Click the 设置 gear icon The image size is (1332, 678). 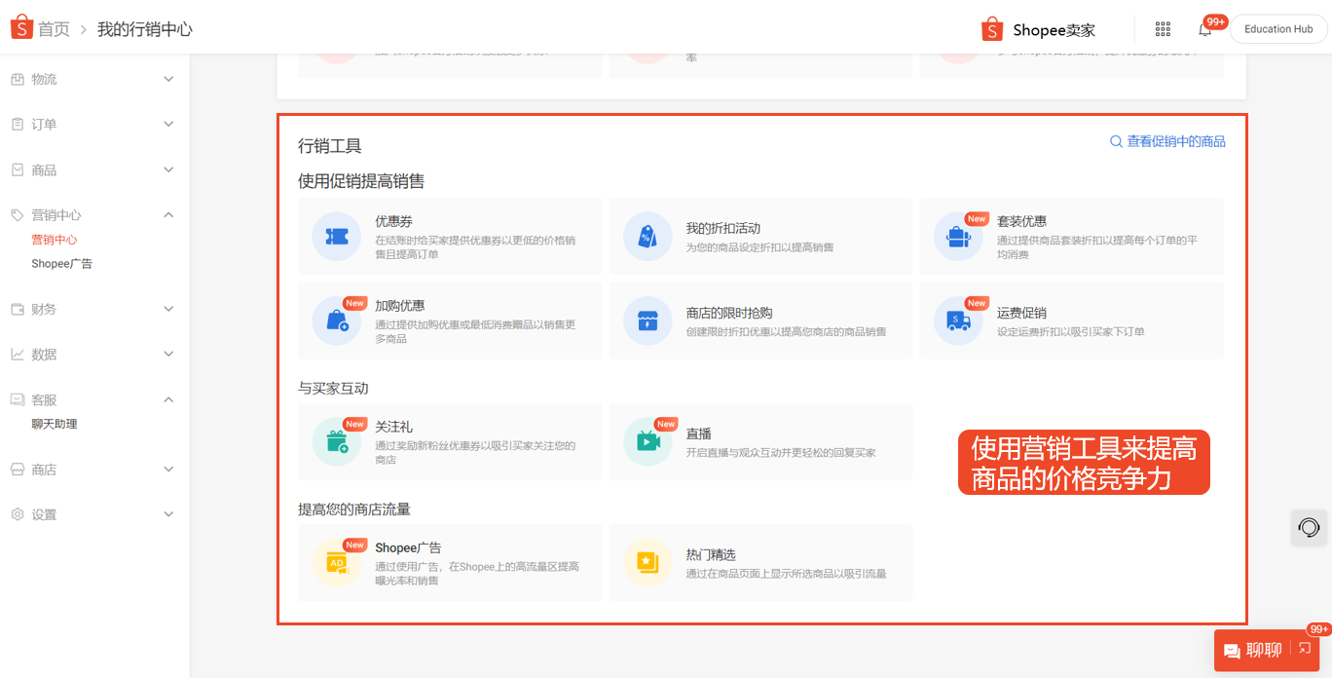17,513
